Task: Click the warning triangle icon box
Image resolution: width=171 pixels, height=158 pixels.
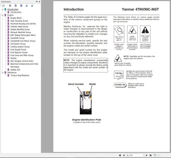Action: 145,34
